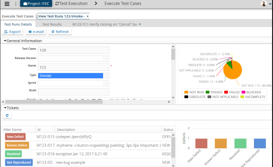
Task: Select ticket M123-IS5 new bug example
Action: coord(86,162)
